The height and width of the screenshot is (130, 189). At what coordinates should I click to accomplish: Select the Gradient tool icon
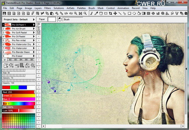(144, 13)
